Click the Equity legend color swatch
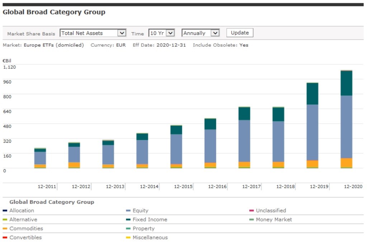 tap(128, 211)
